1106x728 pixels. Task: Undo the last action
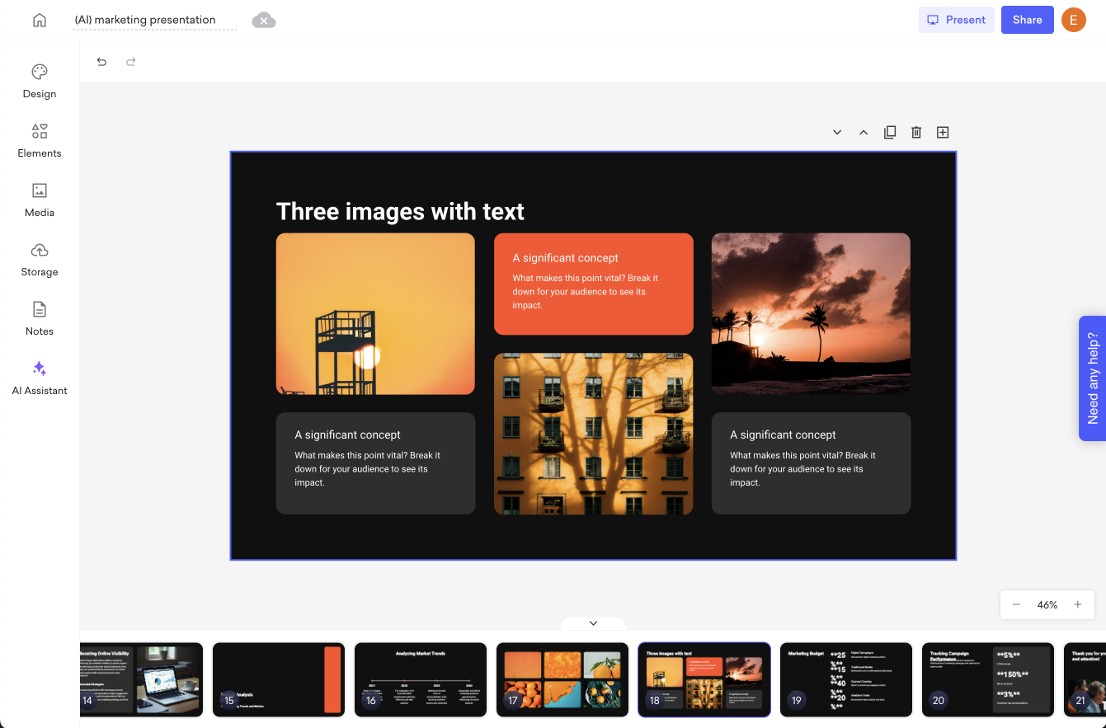(101, 61)
